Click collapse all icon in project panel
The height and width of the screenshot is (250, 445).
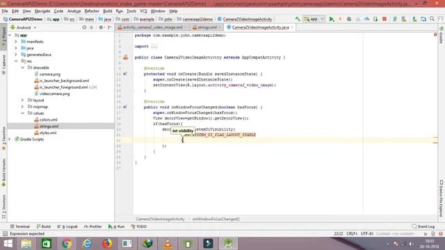tap(91, 28)
